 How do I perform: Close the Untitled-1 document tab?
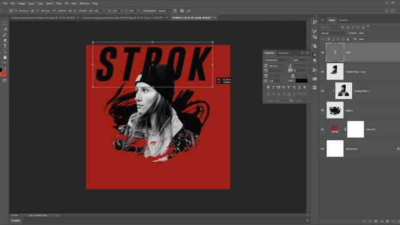(215, 18)
